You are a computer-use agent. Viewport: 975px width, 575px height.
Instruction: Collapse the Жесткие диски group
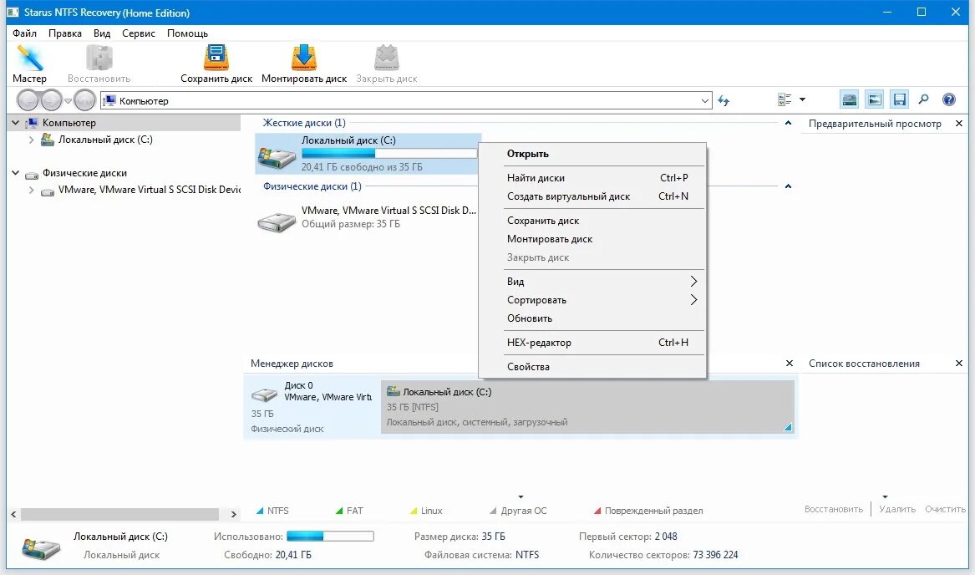[x=788, y=123]
